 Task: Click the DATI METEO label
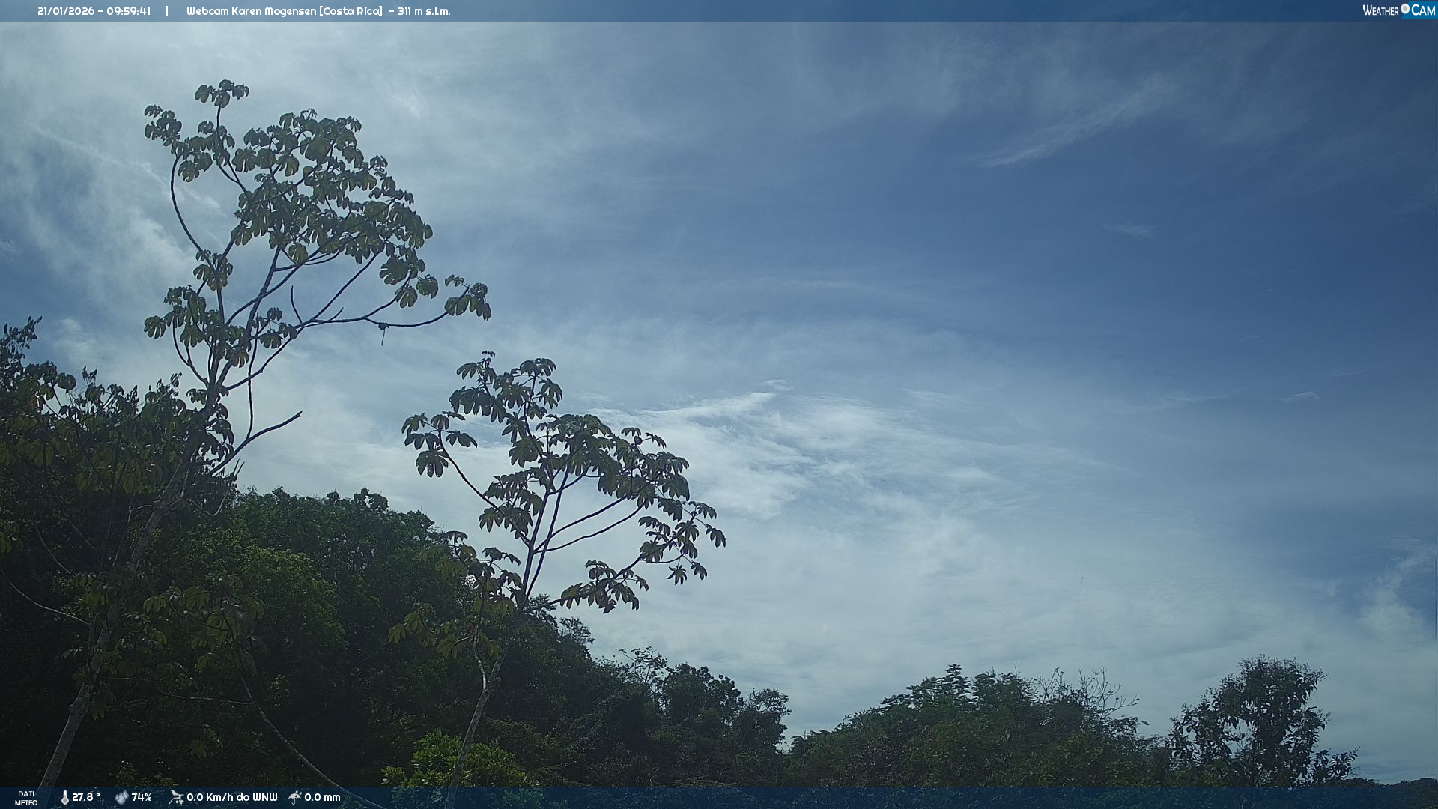click(x=26, y=798)
